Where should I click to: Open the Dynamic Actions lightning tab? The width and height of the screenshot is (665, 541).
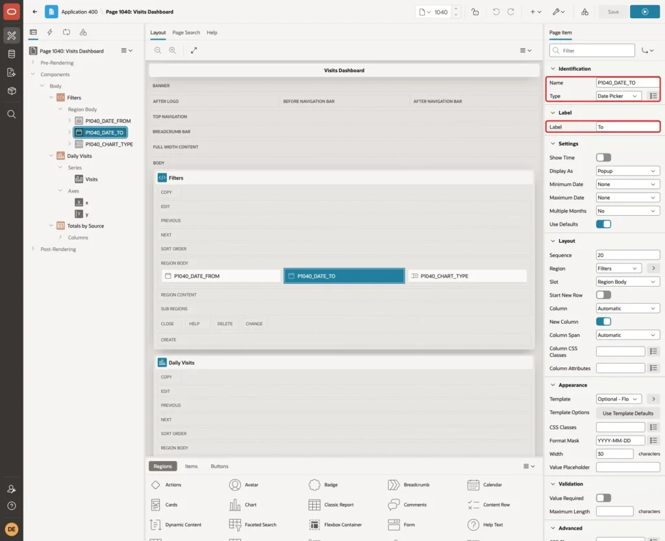point(49,33)
